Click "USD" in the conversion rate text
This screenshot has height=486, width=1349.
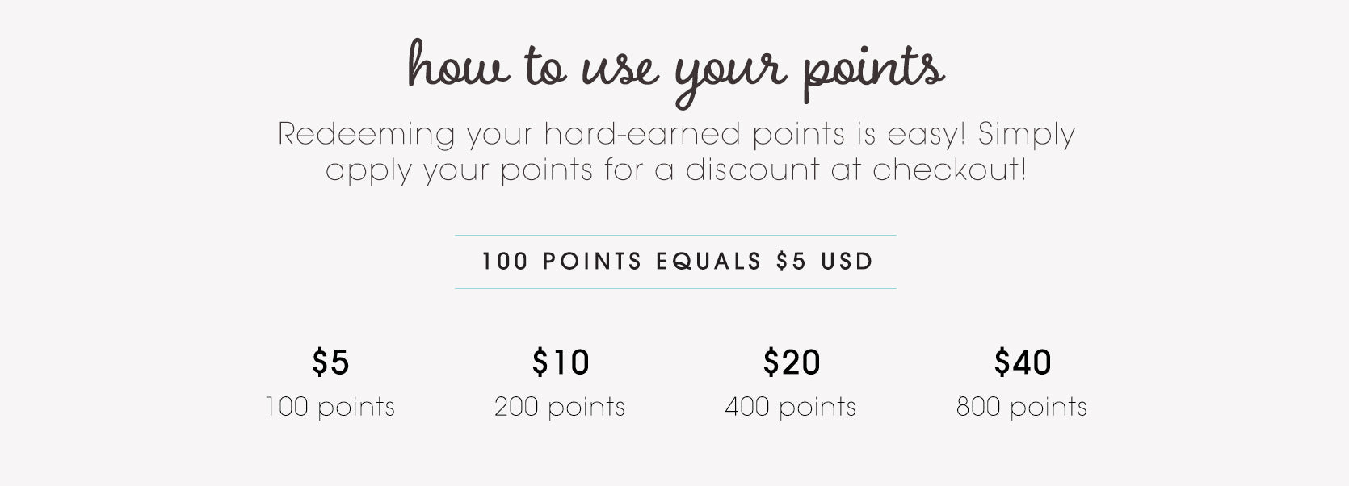click(x=847, y=262)
